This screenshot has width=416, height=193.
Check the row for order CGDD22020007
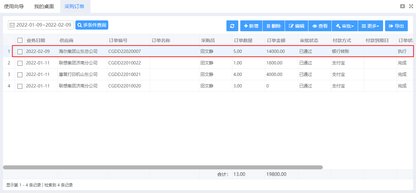[x=20, y=52]
